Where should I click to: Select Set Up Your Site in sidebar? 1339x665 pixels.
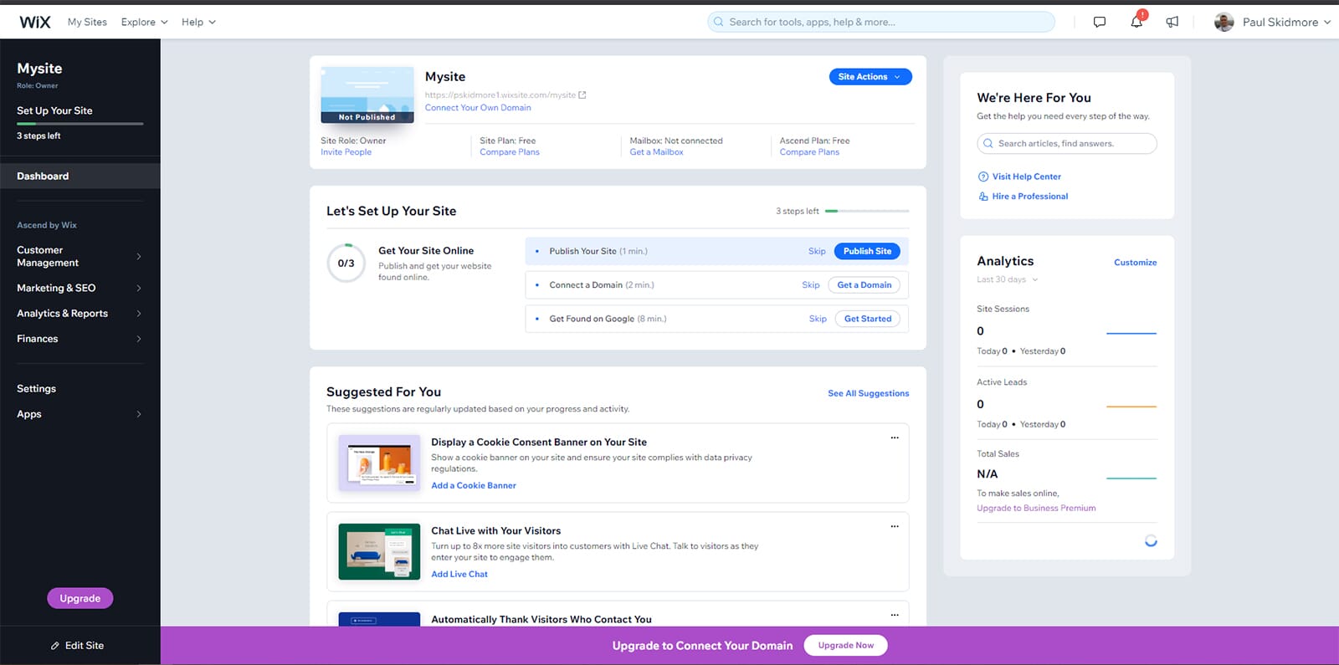click(54, 110)
